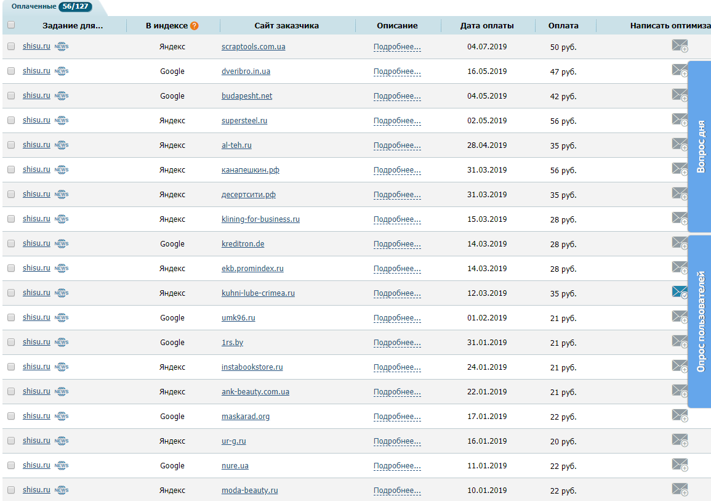Screen dimensions: 711x501
Task: Open the канапешкин.рф customer site link
Action: (251, 169)
